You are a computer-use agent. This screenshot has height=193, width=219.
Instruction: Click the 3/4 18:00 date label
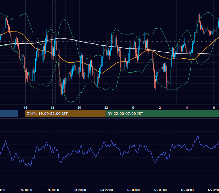point(52,190)
